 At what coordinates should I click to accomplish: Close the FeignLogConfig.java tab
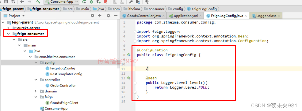tap(246, 16)
